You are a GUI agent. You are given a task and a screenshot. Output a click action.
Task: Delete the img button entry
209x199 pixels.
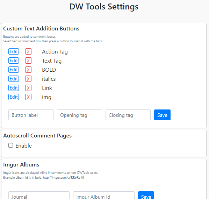[28, 97]
